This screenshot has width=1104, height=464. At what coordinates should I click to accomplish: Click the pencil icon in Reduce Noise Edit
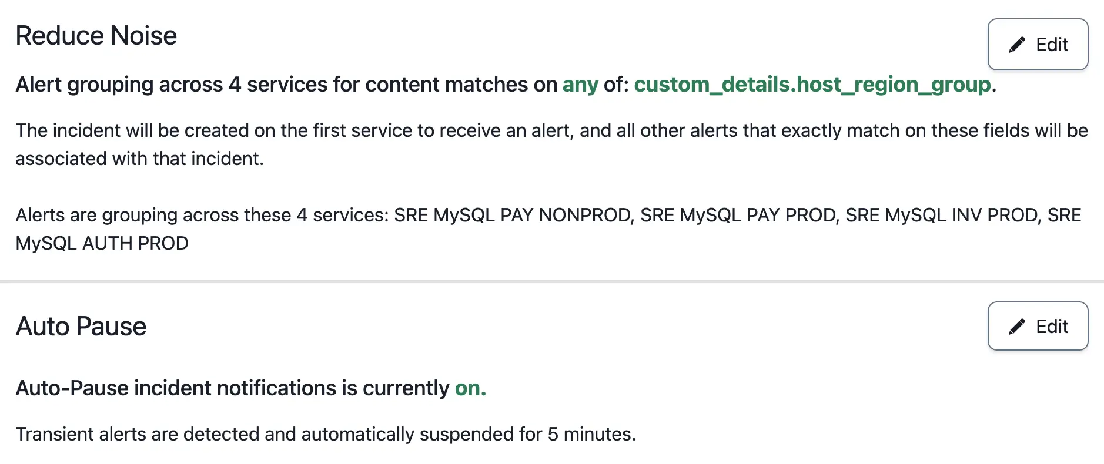1016,45
